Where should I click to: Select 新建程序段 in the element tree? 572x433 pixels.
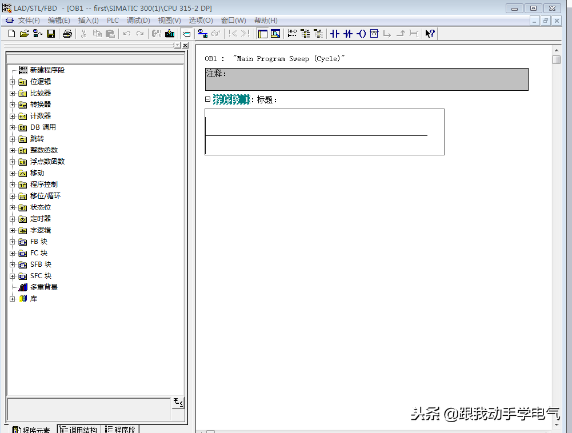47,70
